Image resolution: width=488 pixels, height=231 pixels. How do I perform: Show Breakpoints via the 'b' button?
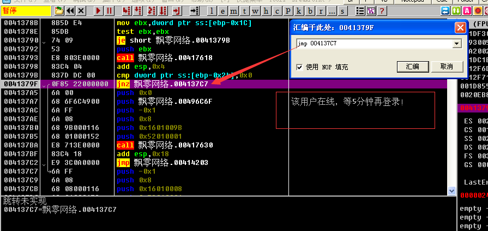[x=310, y=11]
